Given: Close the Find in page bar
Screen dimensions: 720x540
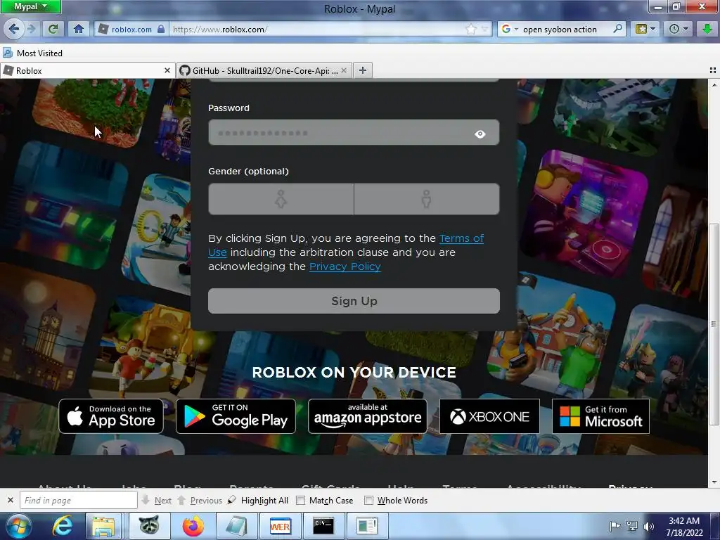Looking at the screenshot, I should 10,500.
